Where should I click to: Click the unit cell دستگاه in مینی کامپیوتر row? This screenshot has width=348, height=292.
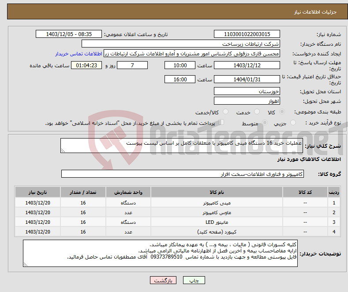tap(128, 203)
